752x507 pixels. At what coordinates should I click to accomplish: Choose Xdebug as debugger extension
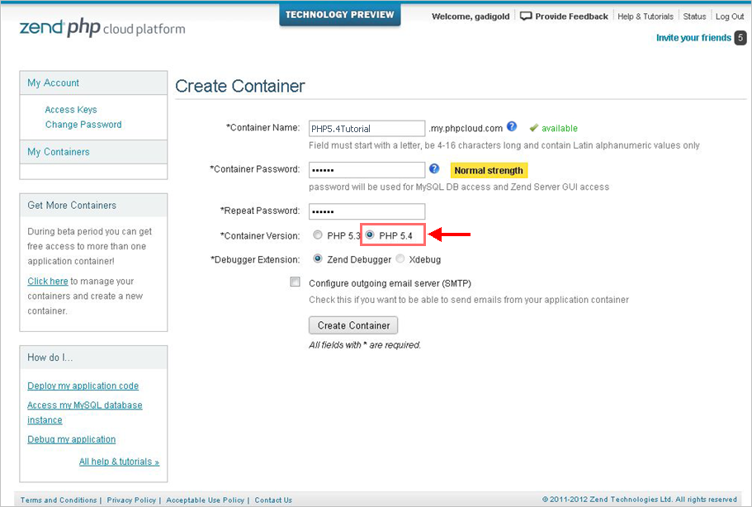[x=400, y=259]
